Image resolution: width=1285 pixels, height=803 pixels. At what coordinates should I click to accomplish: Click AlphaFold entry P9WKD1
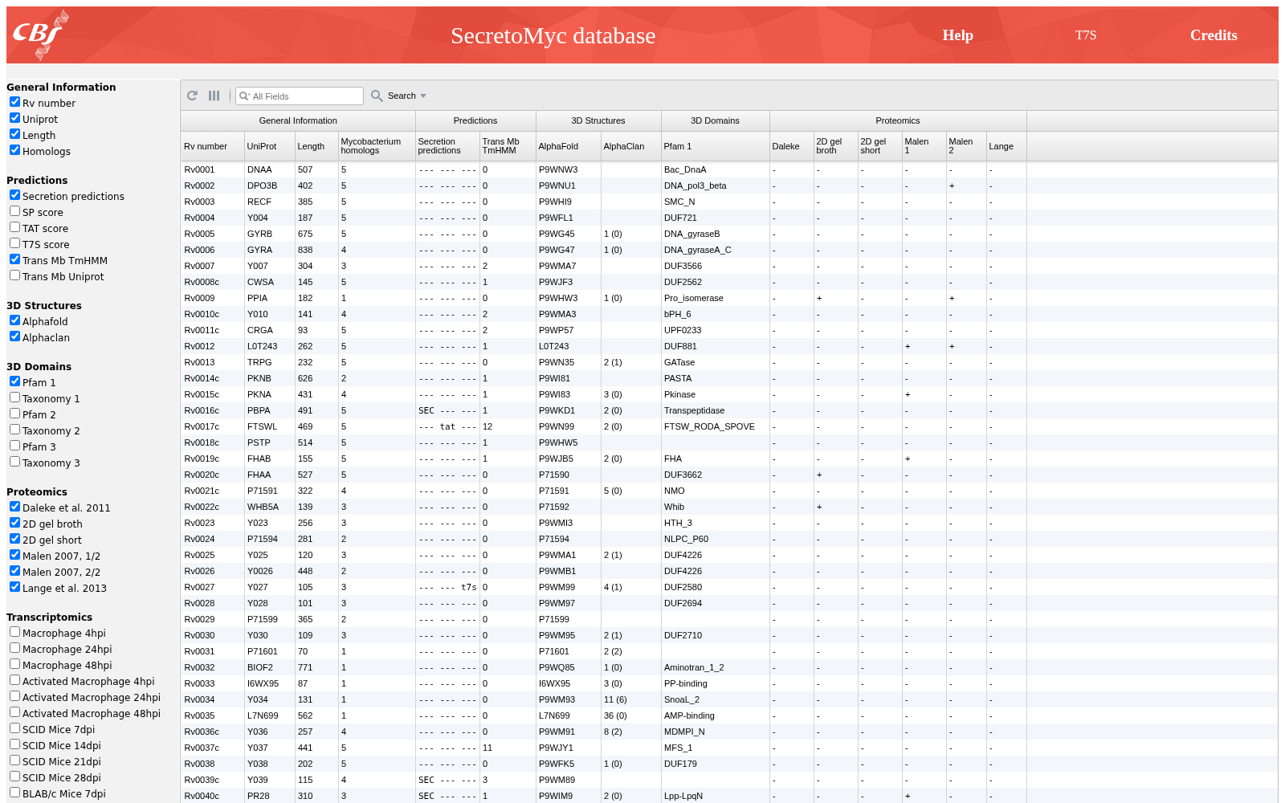(568, 410)
